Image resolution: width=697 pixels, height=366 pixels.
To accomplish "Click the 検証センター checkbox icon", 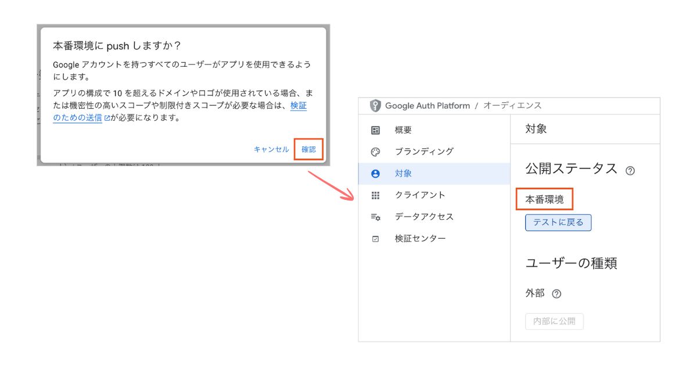I will pos(375,239).
